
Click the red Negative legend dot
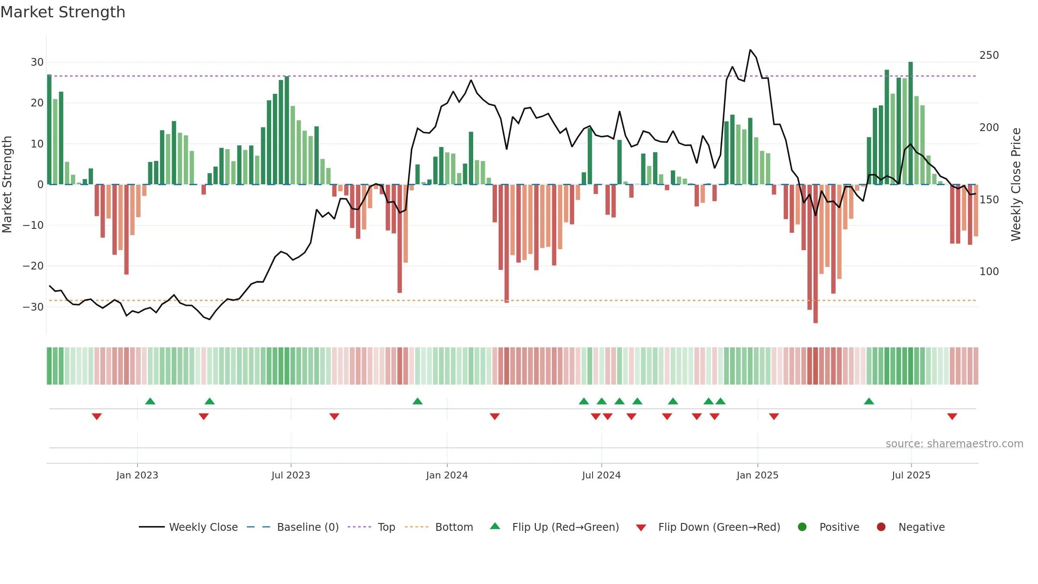pos(881,527)
